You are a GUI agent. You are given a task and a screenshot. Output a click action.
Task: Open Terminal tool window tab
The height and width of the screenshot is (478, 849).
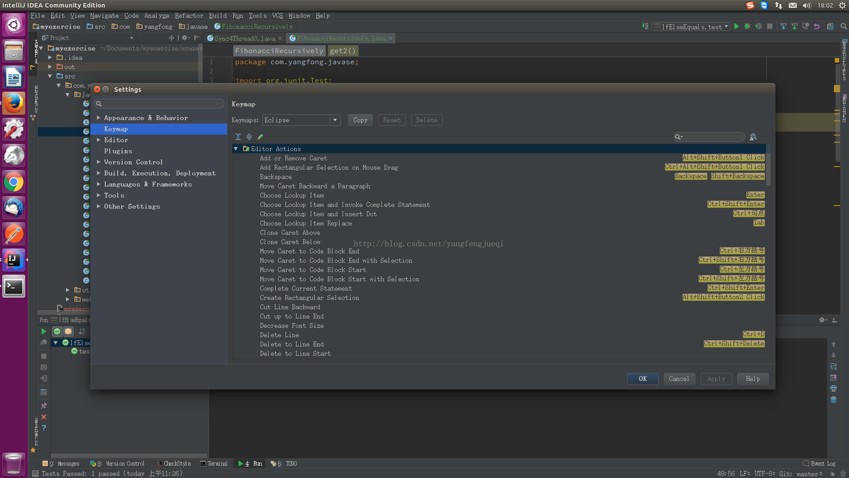(x=214, y=463)
